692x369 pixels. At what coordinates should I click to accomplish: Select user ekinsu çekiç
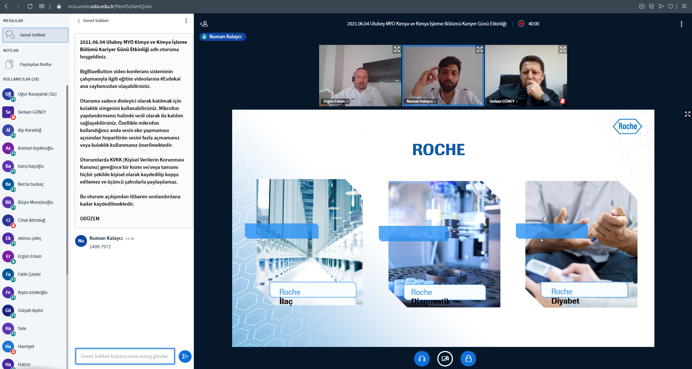tap(34, 238)
